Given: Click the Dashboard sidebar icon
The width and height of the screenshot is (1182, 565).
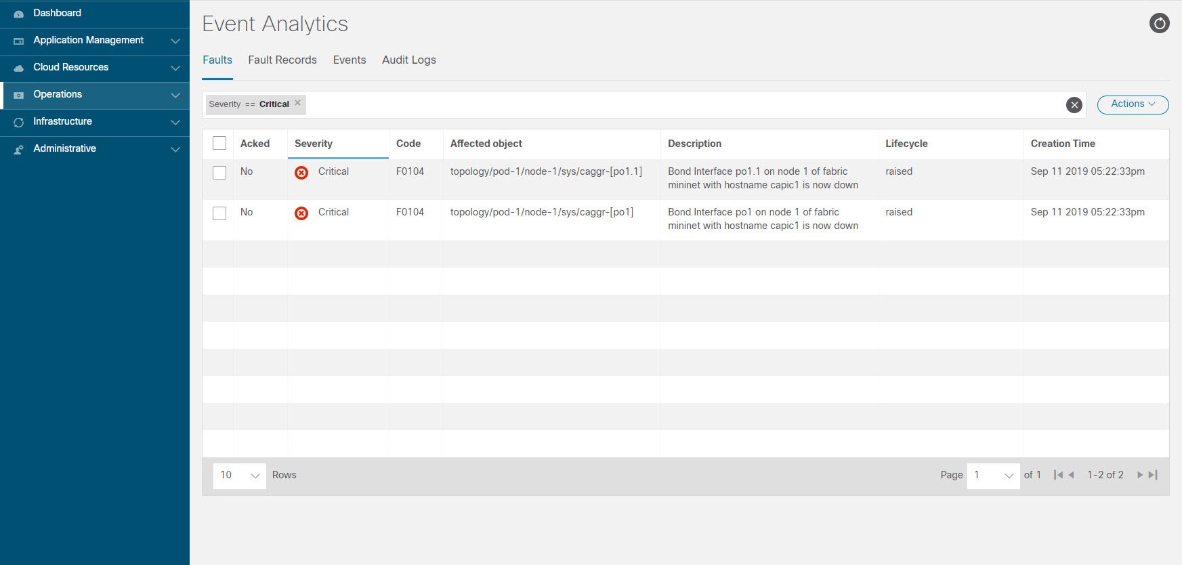Looking at the screenshot, I should point(19,14).
